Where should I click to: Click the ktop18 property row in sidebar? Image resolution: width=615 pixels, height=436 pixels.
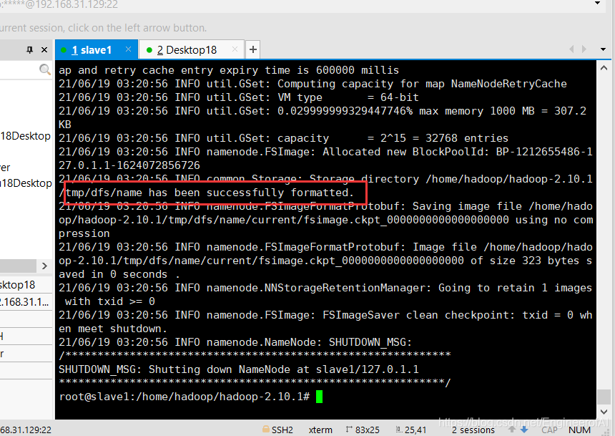coord(26,285)
